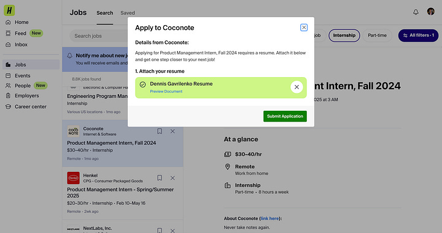Click the Remote location pin icon
Screen dimensions: 442x233
pyautogui.click(x=228, y=167)
